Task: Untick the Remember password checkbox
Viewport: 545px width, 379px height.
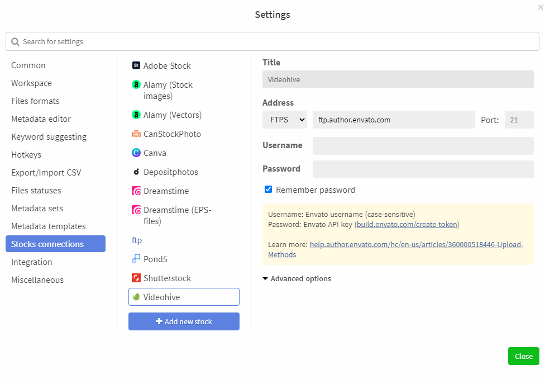Action: [269, 190]
